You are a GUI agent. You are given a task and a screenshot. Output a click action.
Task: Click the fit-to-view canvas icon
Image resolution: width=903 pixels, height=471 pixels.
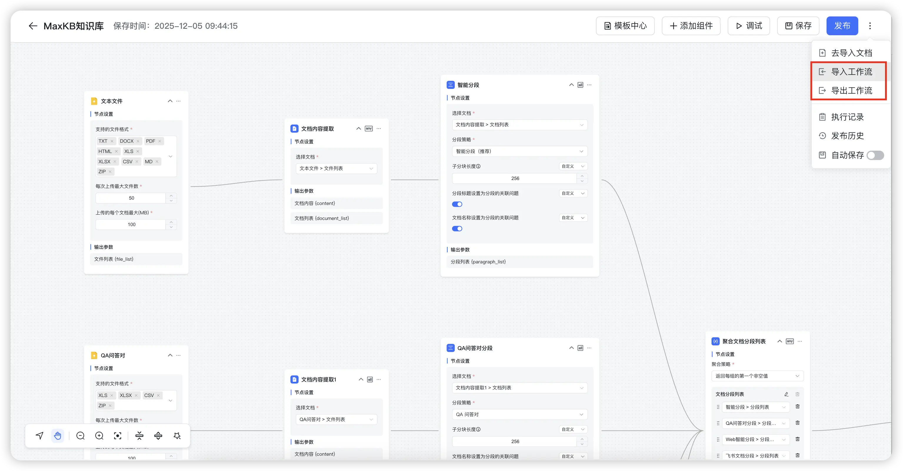point(118,436)
